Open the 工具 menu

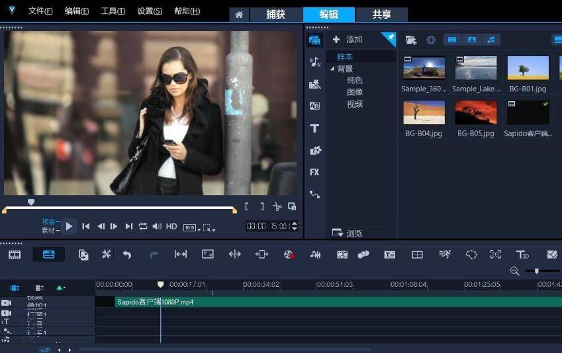point(113,11)
